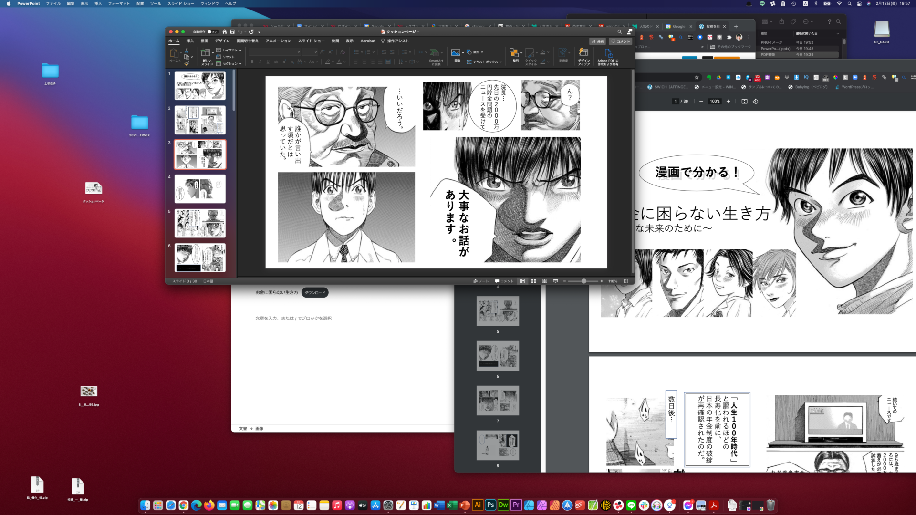Open the Acrobat ribbon tab
Screen dimensions: 916x515
[368, 41]
